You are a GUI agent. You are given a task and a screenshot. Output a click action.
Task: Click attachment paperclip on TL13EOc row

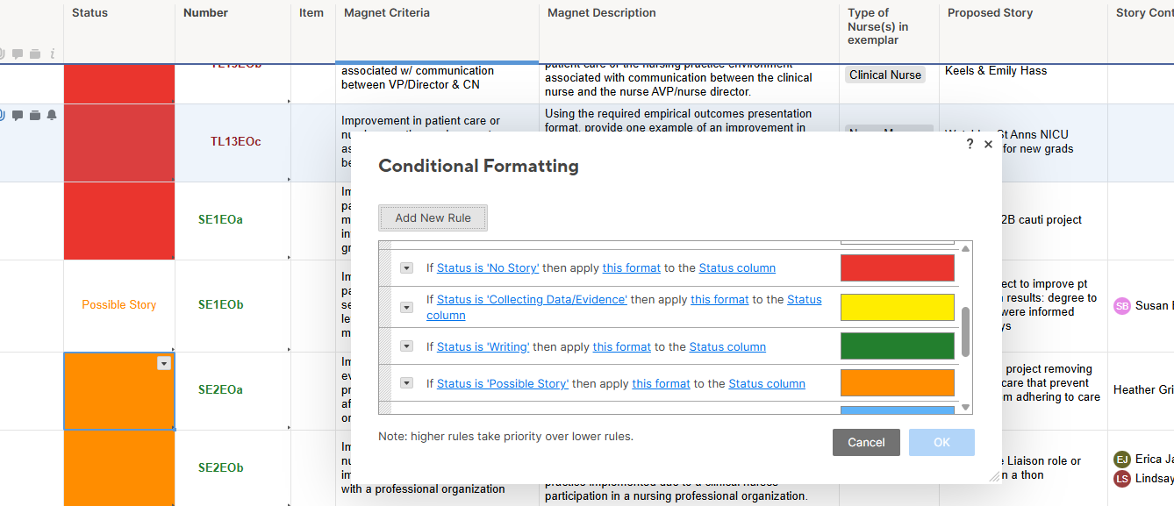point(3,116)
